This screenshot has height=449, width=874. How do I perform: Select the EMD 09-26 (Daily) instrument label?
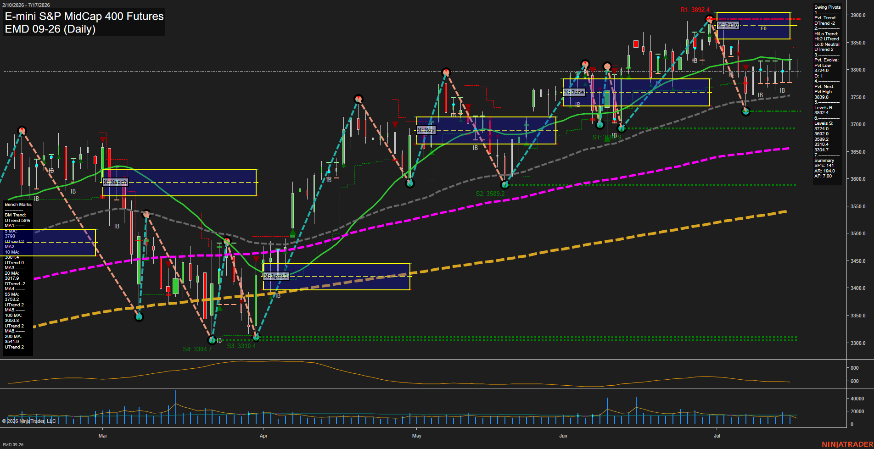click(x=50, y=29)
